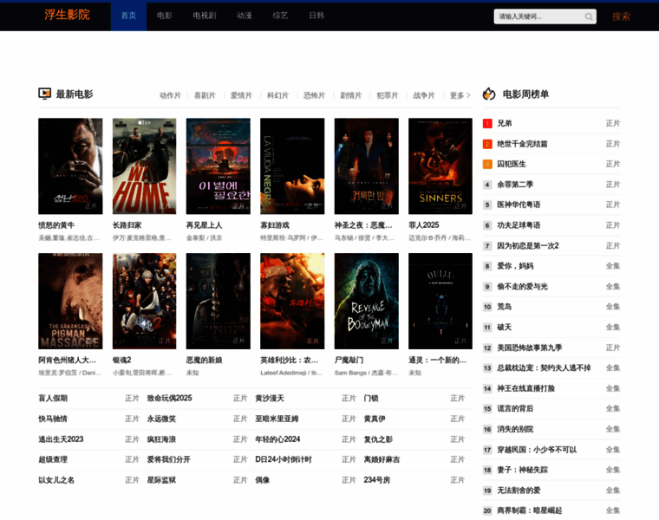Click the 超级查理 list entry
659x520 pixels.
click(53, 459)
